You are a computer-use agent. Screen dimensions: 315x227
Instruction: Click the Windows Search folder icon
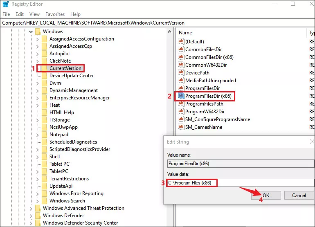tap(45, 201)
